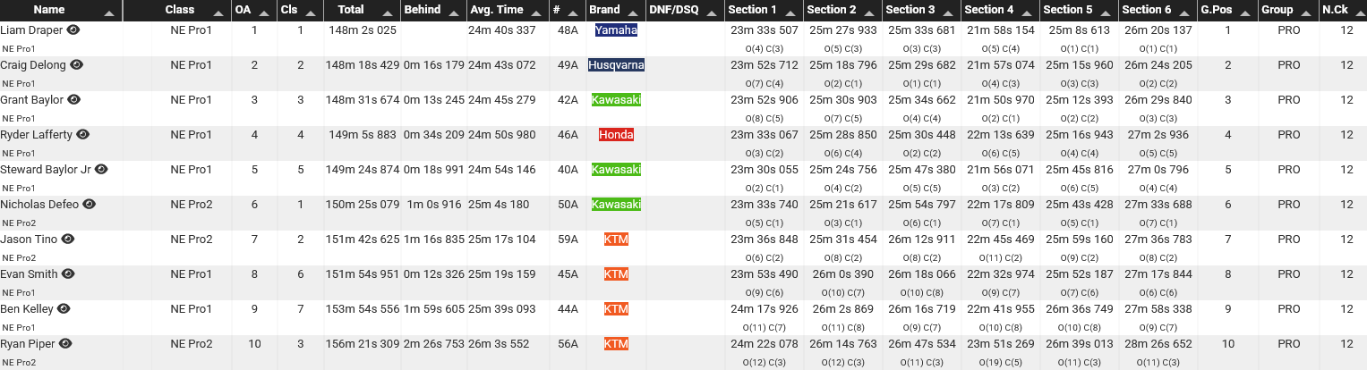Open rider Liam Draper's name link
This screenshot has width=1367, height=370.
tap(31, 29)
